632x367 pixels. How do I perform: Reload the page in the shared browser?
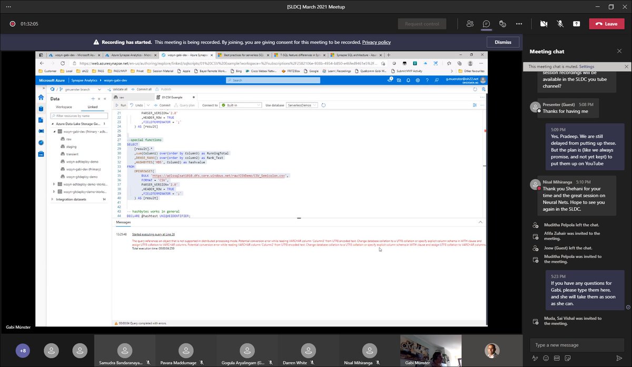click(63, 63)
